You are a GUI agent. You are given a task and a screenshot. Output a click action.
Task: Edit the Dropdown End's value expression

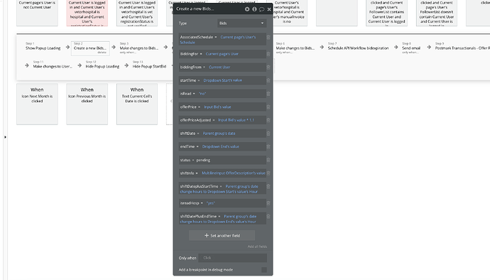[221, 146]
